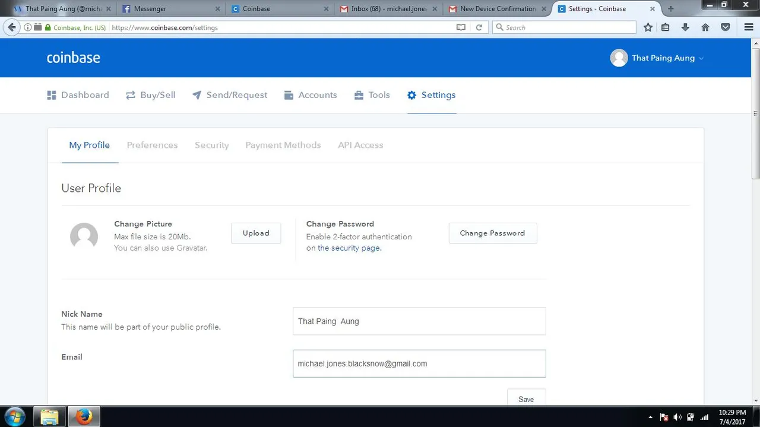
Task: Click the Firefox Search box
Action: (564, 27)
